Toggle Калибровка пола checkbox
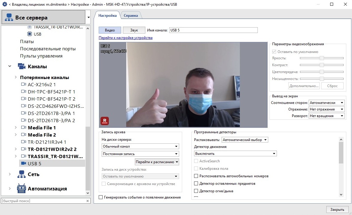The height and width of the screenshot is (215, 352). (x=196, y=169)
